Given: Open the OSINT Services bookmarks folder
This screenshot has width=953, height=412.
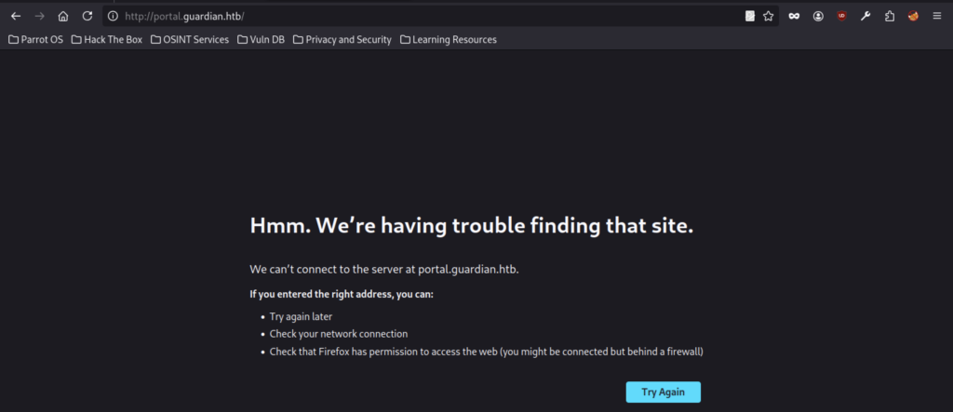Looking at the screenshot, I should 189,40.
